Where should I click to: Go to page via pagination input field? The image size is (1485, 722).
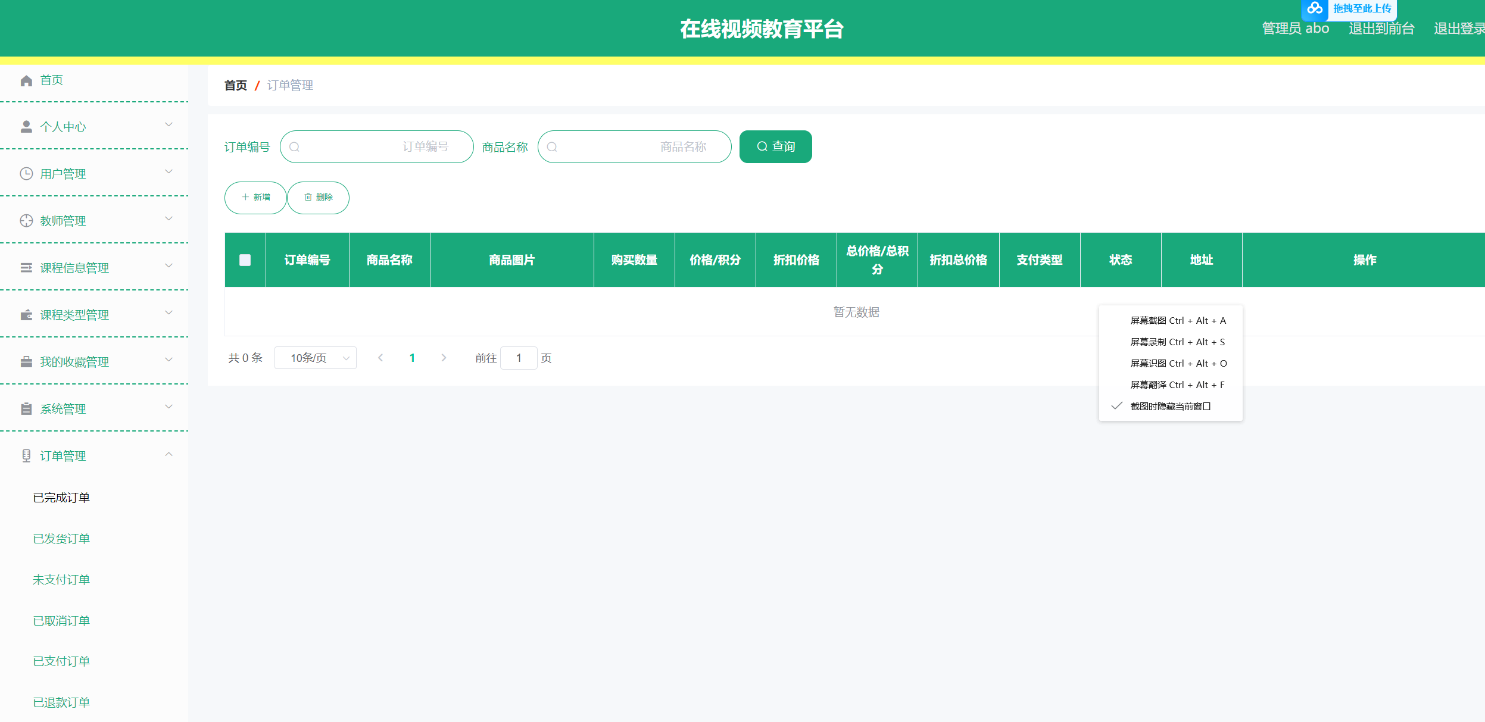(x=519, y=358)
